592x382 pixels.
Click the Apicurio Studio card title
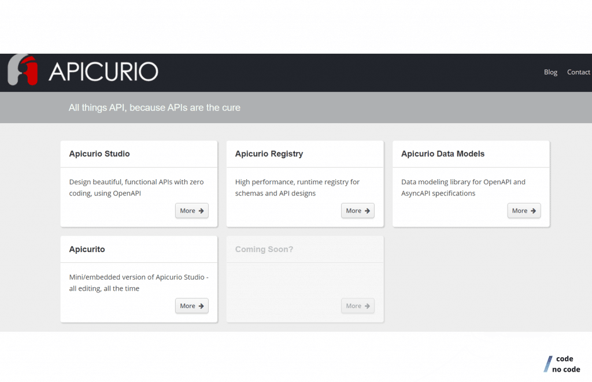tap(99, 154)
